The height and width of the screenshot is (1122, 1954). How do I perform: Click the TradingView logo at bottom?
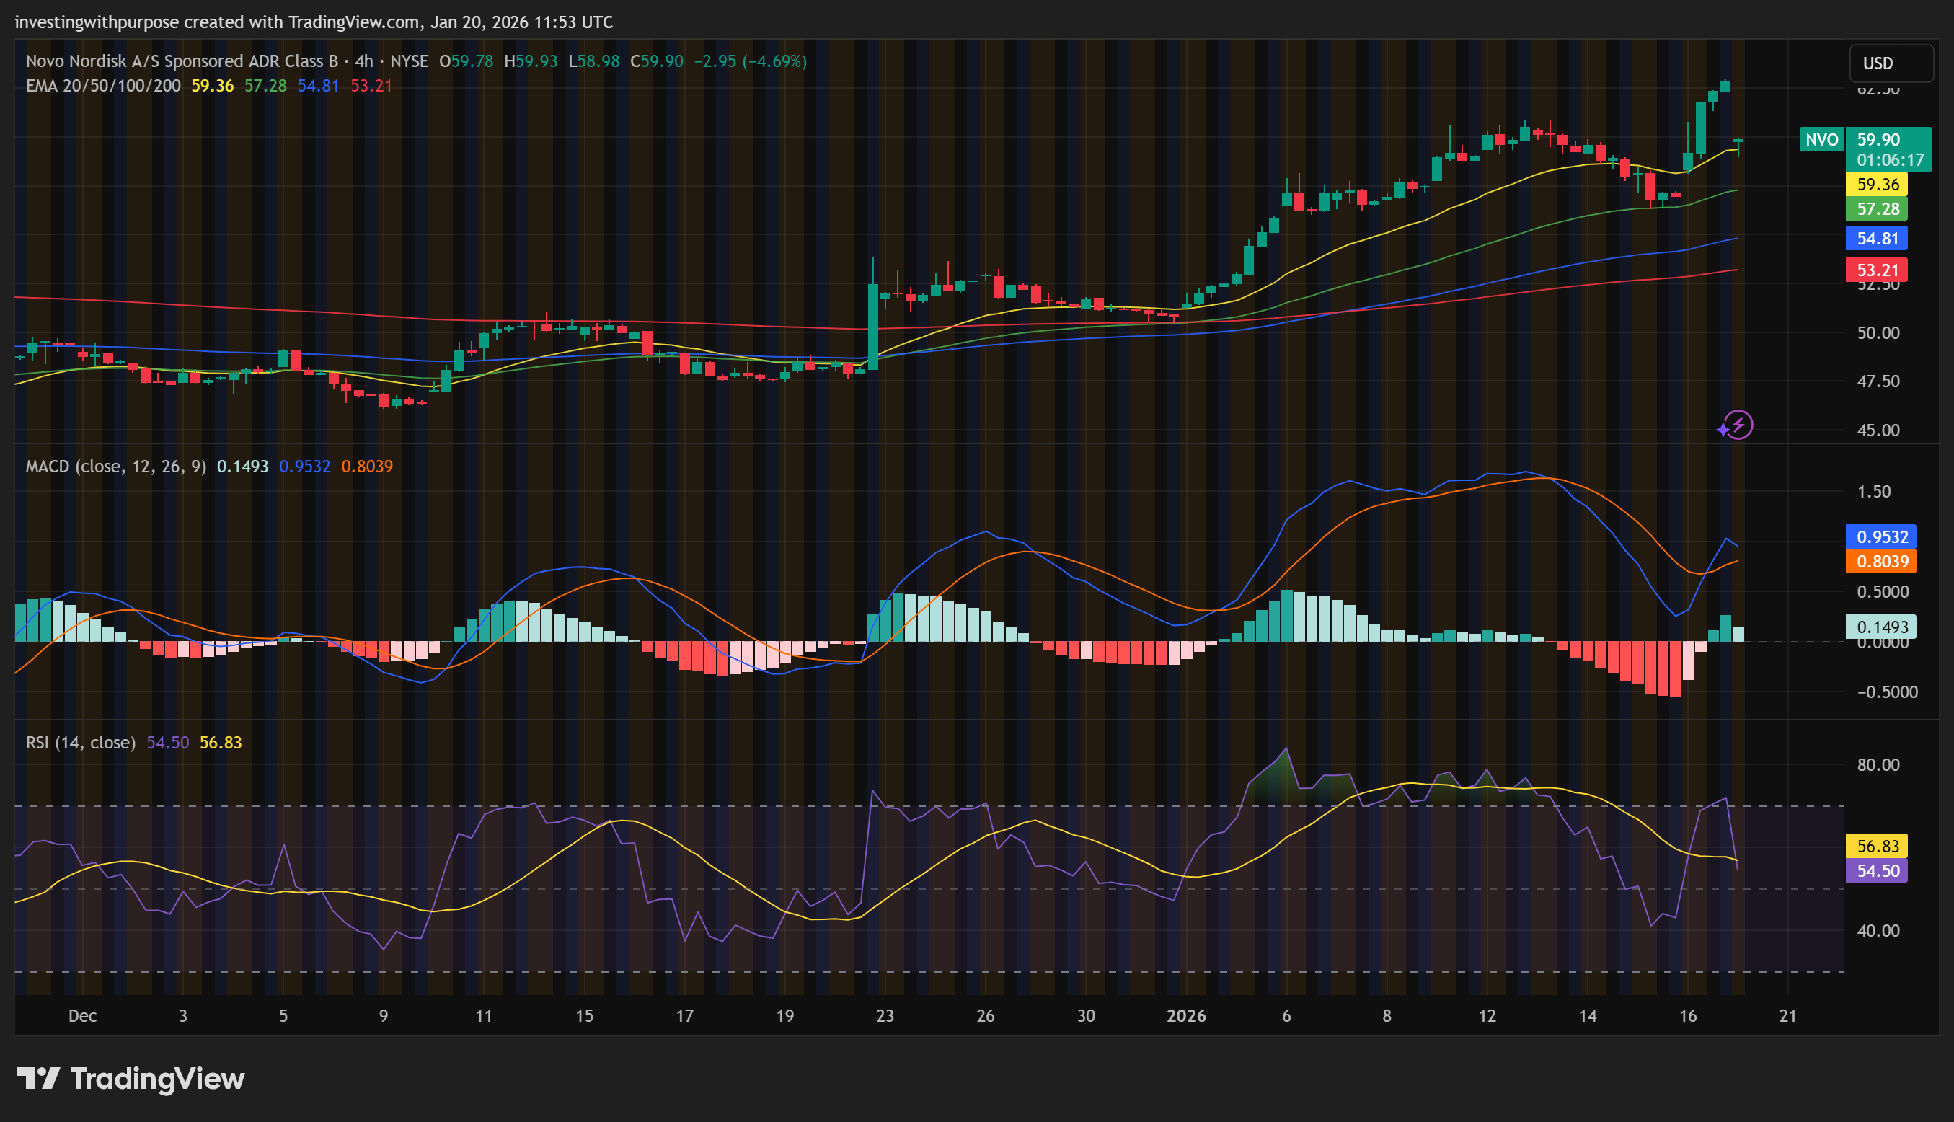131,1078
